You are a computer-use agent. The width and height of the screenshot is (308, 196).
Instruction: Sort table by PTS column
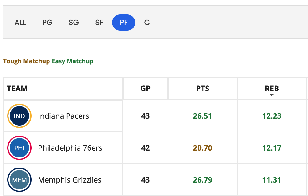(x=203, y=88)
